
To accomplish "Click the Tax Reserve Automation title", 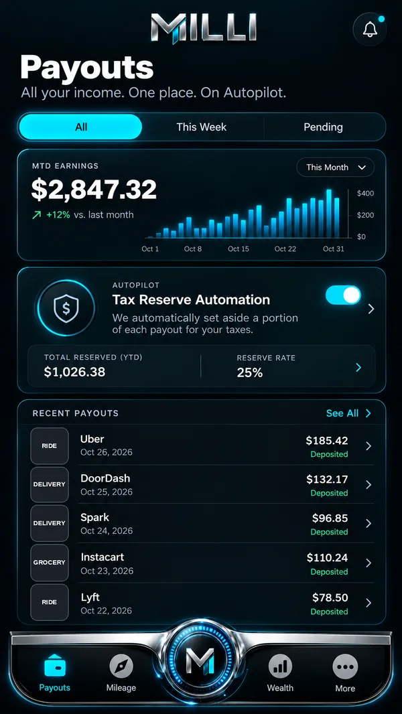I will [191, 299].
